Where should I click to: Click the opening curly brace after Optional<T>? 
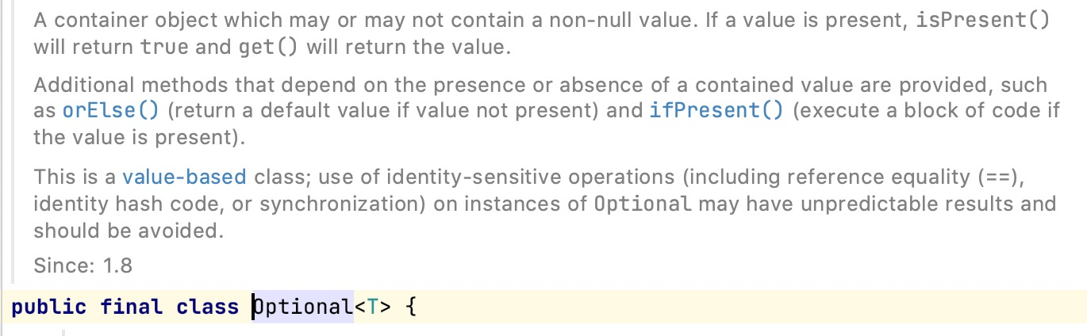click(x=410, y=307)
